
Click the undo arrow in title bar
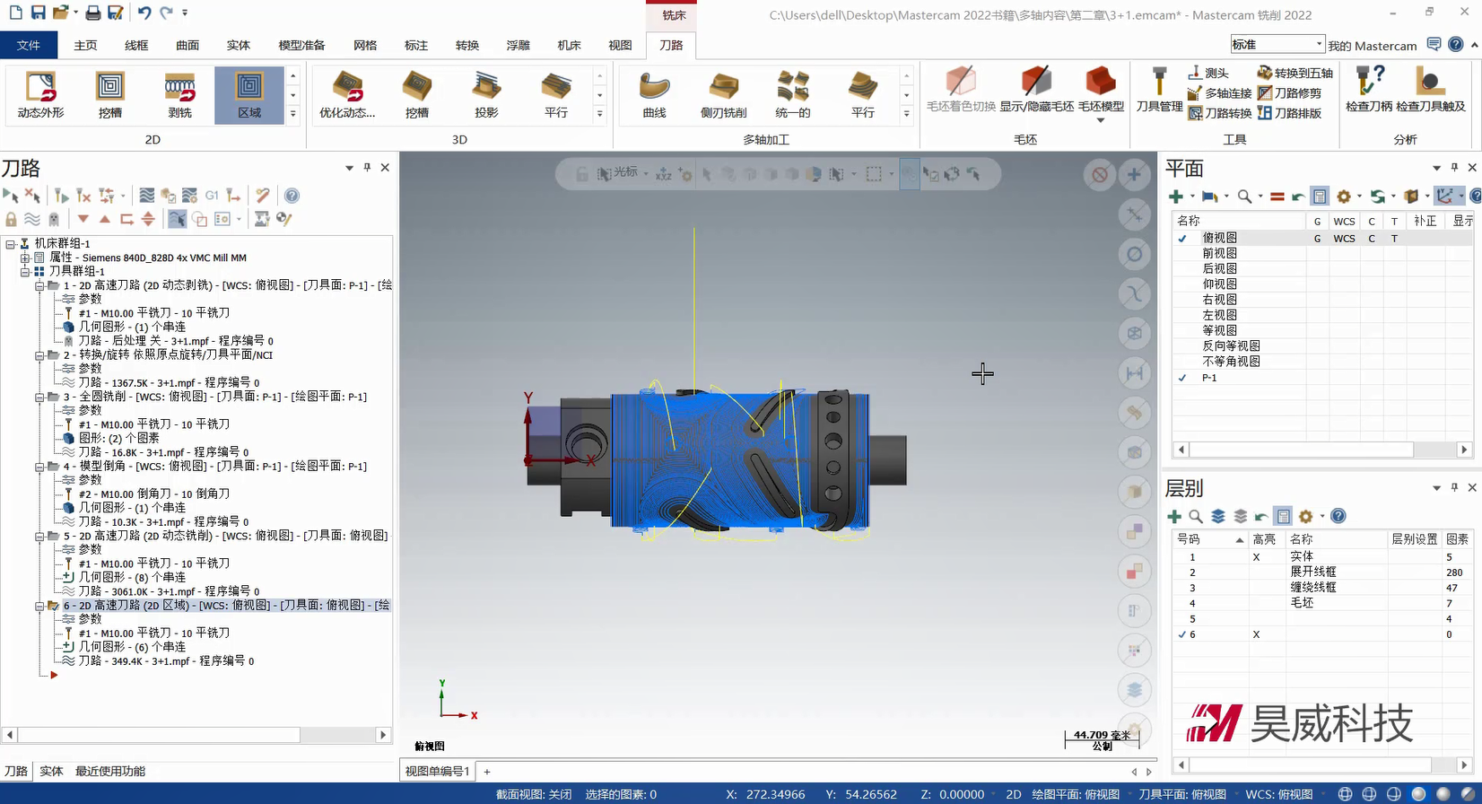tap(144, 13)
